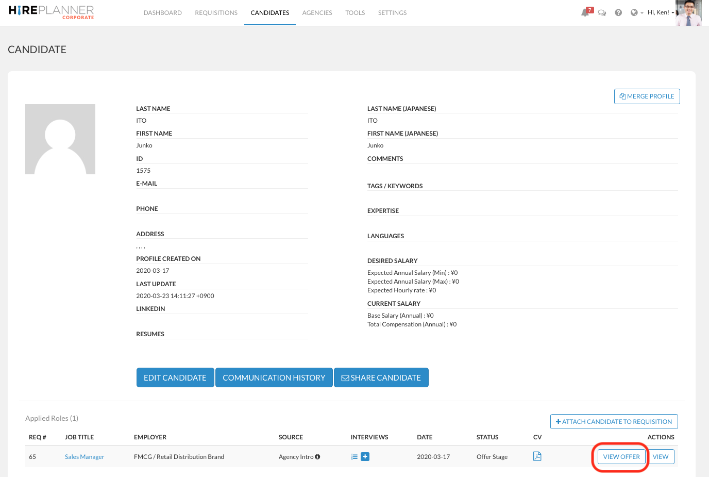
Task: Open the Sales Manager job link
Action: pyautogui.click(x=85, y=457)
